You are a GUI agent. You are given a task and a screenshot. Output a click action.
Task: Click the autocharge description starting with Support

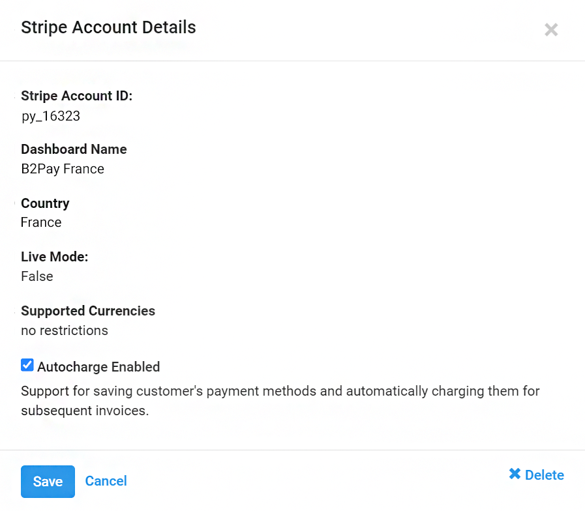coord(280,392)
